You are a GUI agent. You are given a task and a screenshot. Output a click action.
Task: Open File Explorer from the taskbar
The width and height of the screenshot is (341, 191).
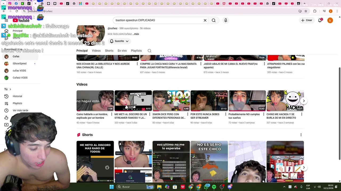pos(159,187)
